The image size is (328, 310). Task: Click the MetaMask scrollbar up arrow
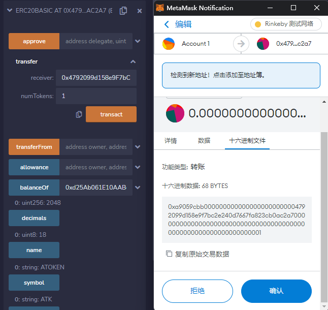point(324,102)
